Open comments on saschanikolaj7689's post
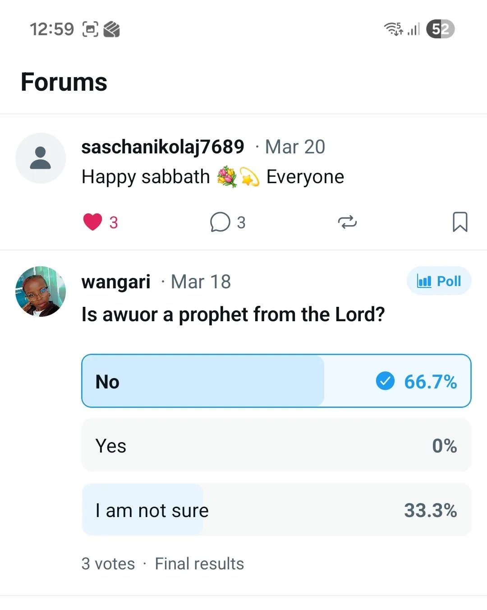This screenshot has width=487, height=610. tap(220, 222)
